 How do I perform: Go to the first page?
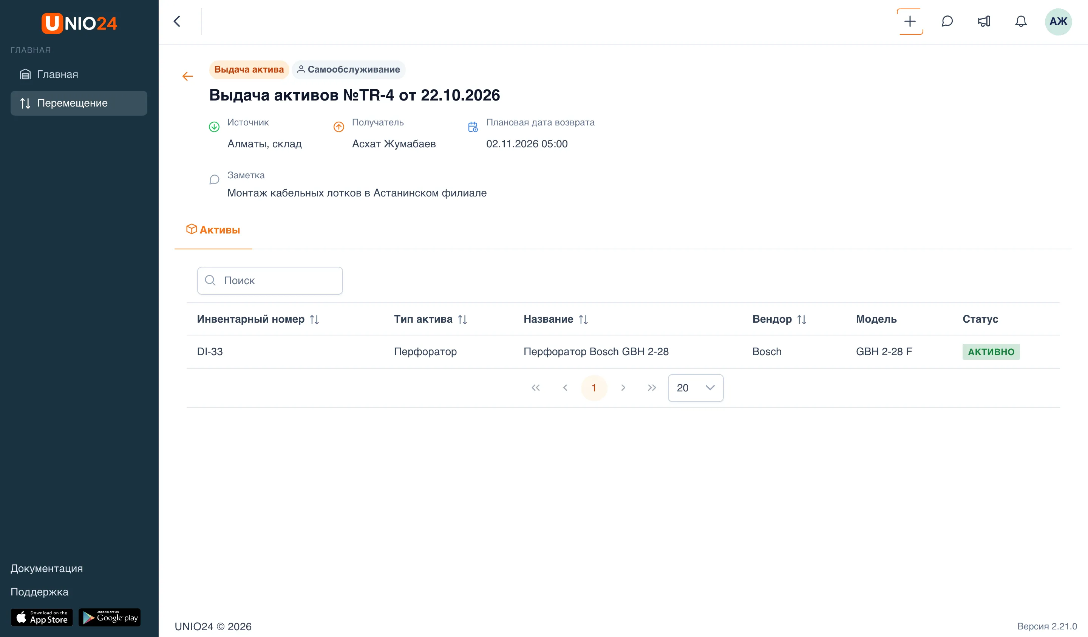(536, 388)
